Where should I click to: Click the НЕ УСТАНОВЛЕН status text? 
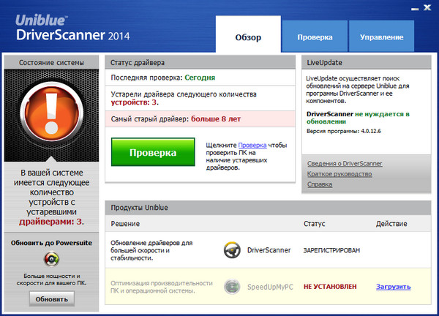coord(330,287)
